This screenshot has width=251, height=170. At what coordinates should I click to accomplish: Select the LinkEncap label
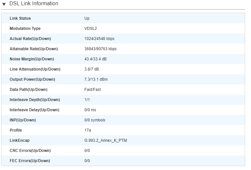click(x=20, y=140)
